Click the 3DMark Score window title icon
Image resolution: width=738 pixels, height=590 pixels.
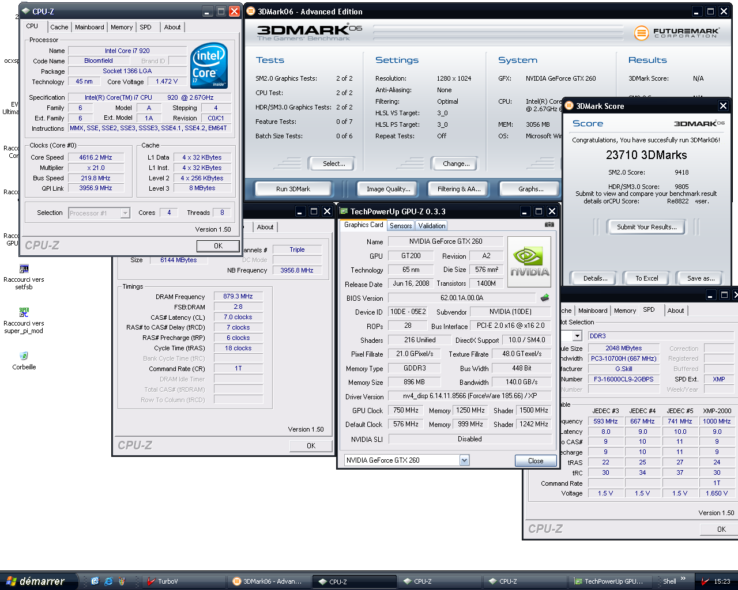(x=569, y=106)
